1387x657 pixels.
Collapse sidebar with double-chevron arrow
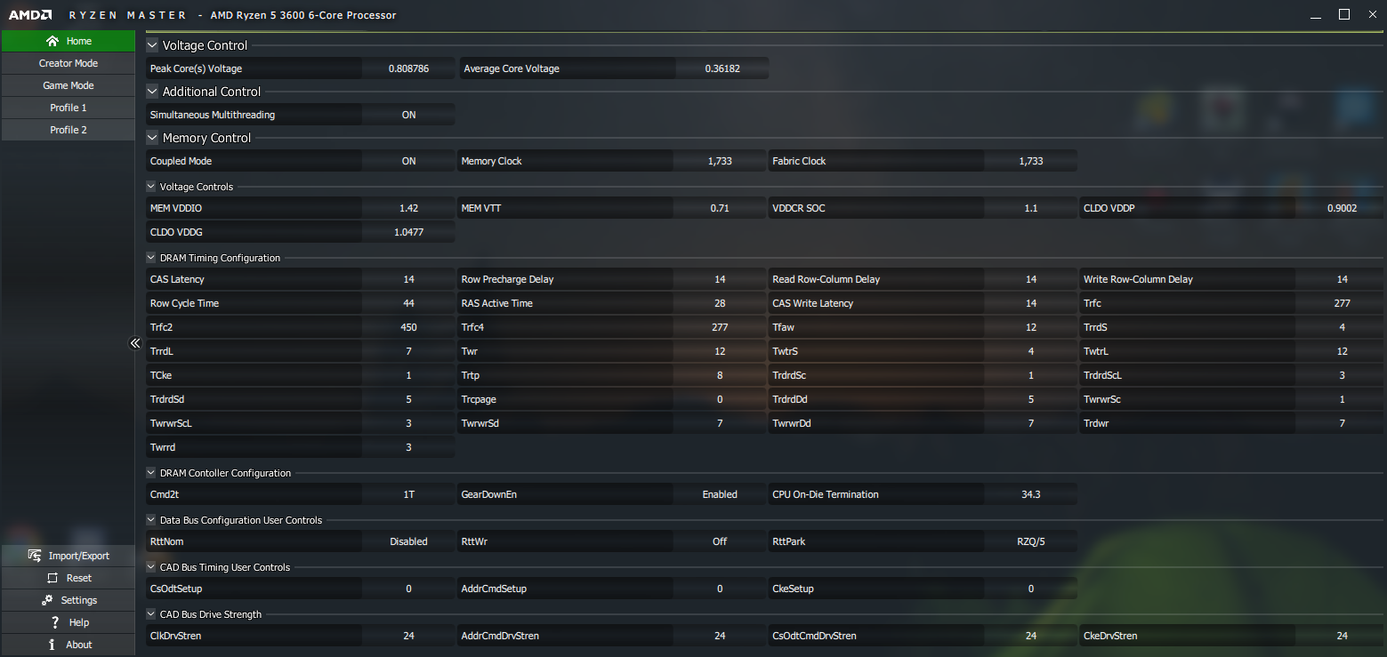coord(135,343)
